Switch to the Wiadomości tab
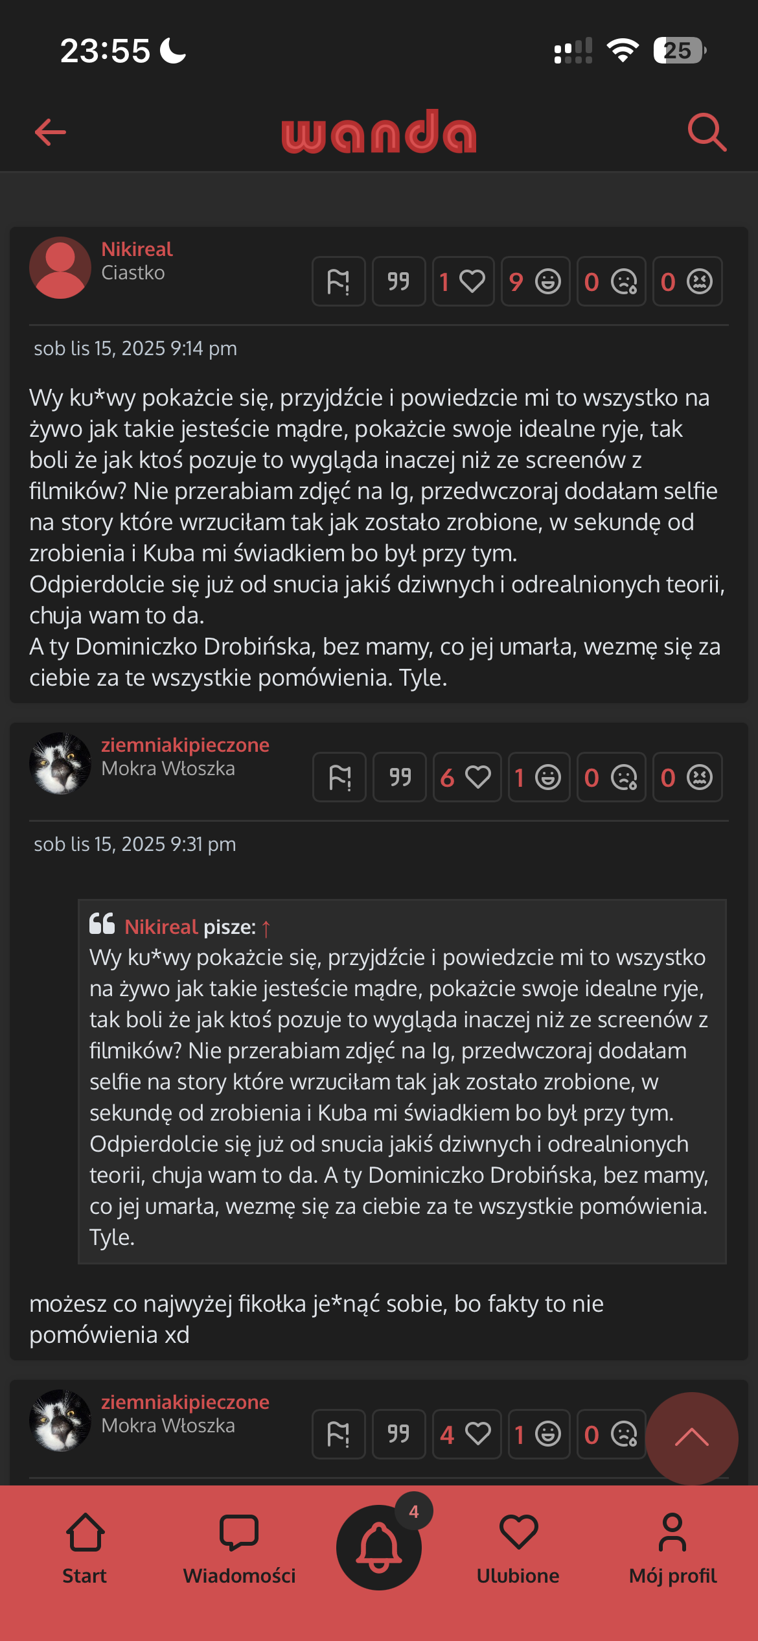Viewport: 758px width, 1641px height. [239, 1549]
